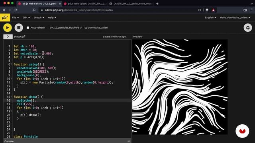Image resolution: width=255 pixels, height=143 pixels.
Task: Open the Sketch menu
Action: (39, 17)
